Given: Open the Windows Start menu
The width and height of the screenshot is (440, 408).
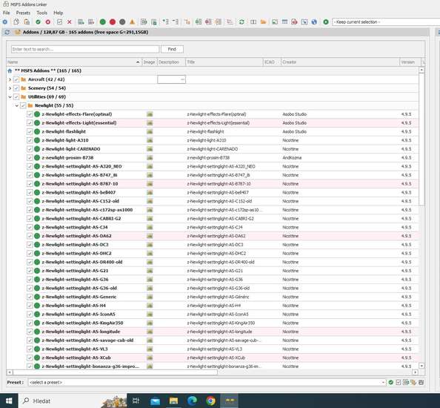Looking at the screenshot, I should [x=9, y=401].
